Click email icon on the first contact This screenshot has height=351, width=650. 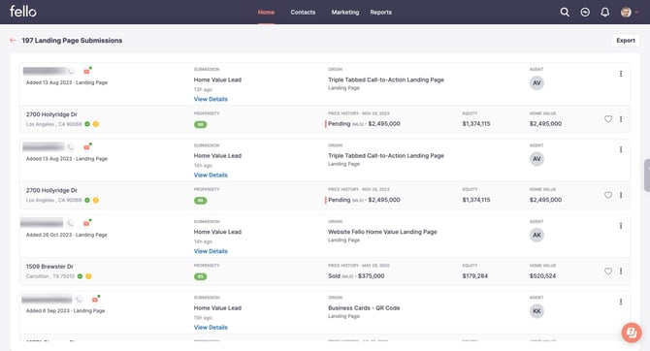pos(87,71)
